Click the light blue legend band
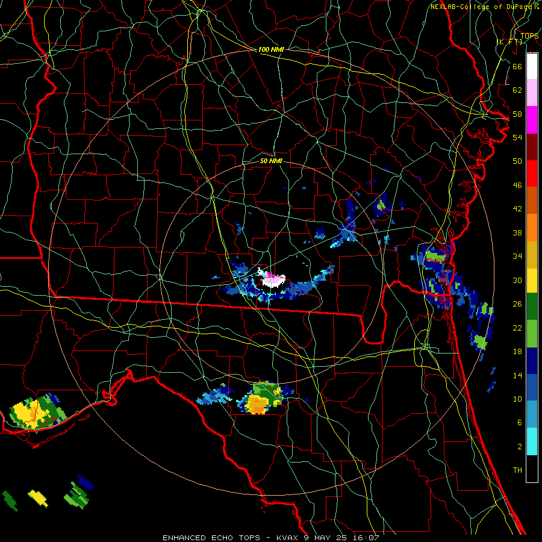The image size is (542, 542). [x=532, y=414]
